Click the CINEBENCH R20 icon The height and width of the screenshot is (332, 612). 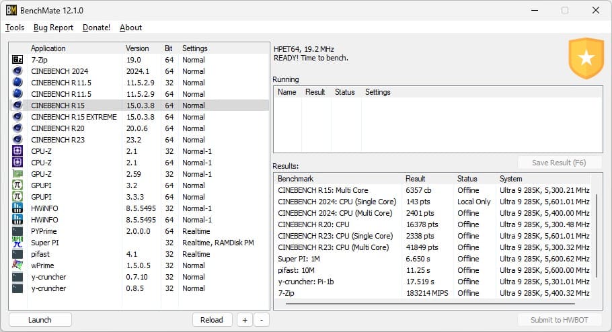pos(17,128)
